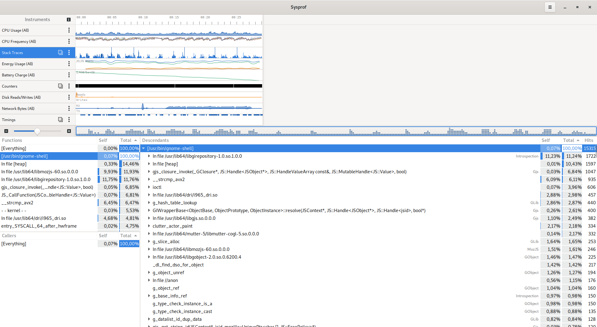Viewport: 597px width, 327px height.
Task: Expand the g_object_unref row
Action: (x=149, y=273)
